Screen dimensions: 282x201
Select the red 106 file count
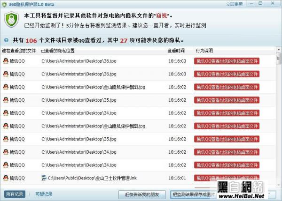31,41
